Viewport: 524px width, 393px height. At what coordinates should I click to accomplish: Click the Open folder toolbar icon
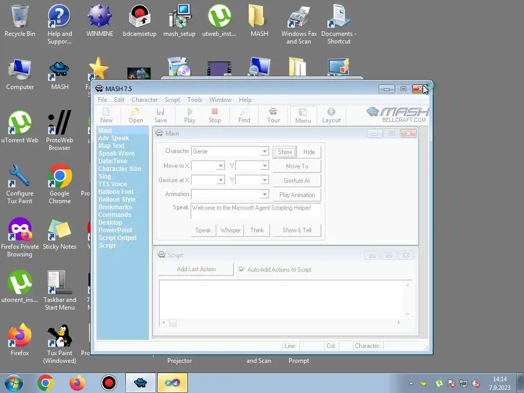[136, 115]
